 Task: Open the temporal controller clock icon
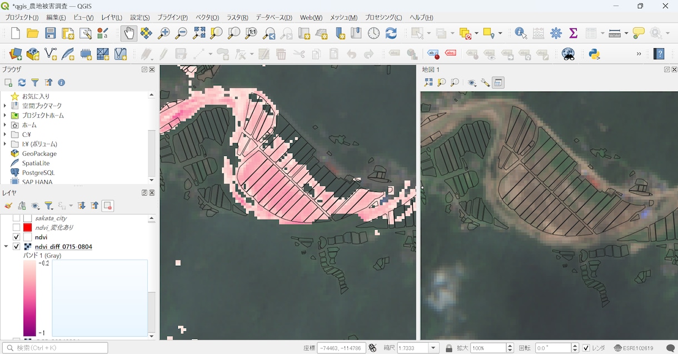tap(373, 33)
